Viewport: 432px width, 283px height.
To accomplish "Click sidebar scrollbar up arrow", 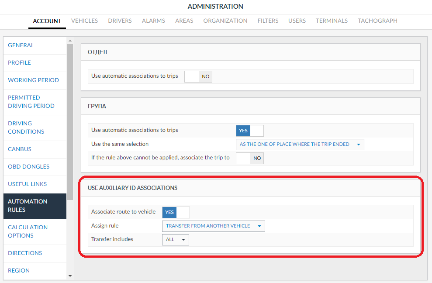I will coord(70,41).
